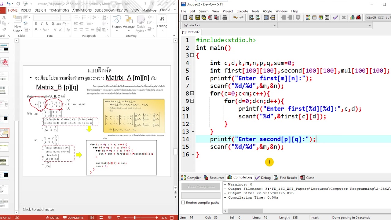Toggle COMMENTS pane in PowerPoint status bar
391x220 pixels.
pos(73,218)
